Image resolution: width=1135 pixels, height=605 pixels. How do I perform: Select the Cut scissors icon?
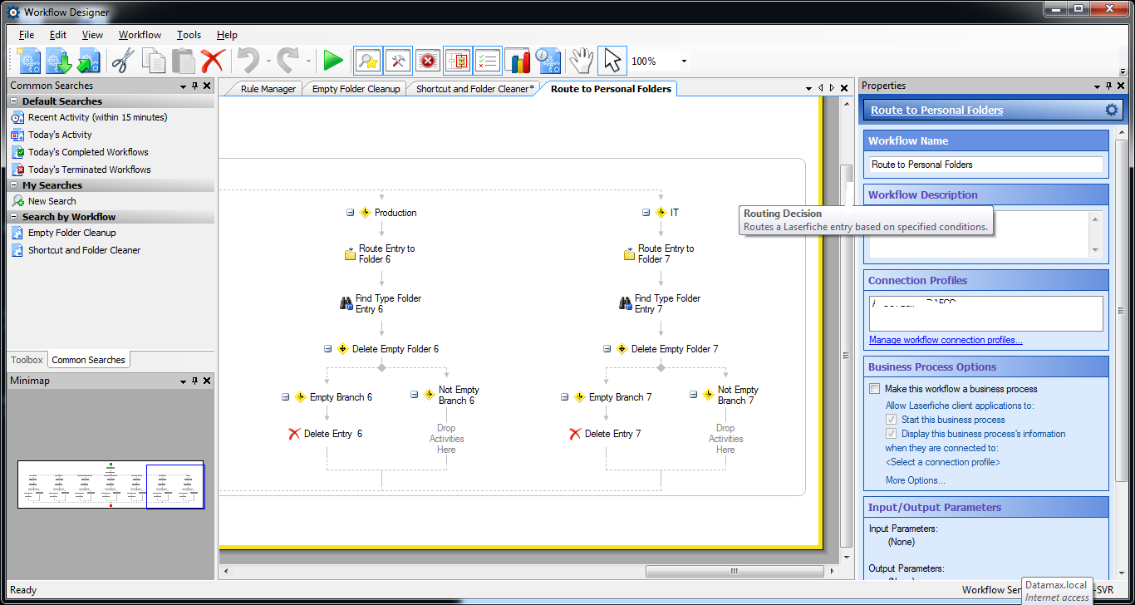(x=123, y=61)
